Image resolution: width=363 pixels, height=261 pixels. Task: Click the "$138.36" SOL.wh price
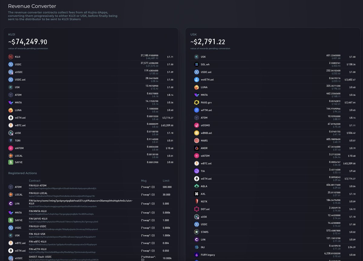350,64
